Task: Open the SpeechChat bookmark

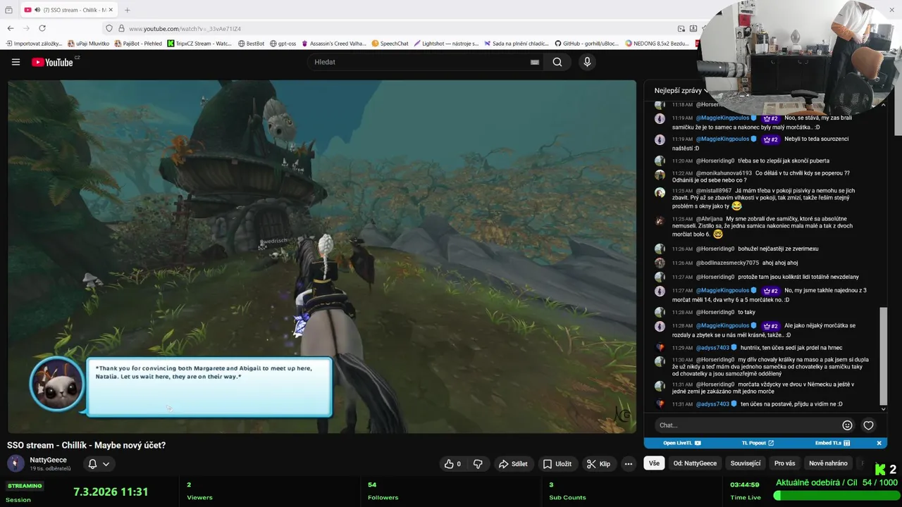Action: (x=390, y=44)
